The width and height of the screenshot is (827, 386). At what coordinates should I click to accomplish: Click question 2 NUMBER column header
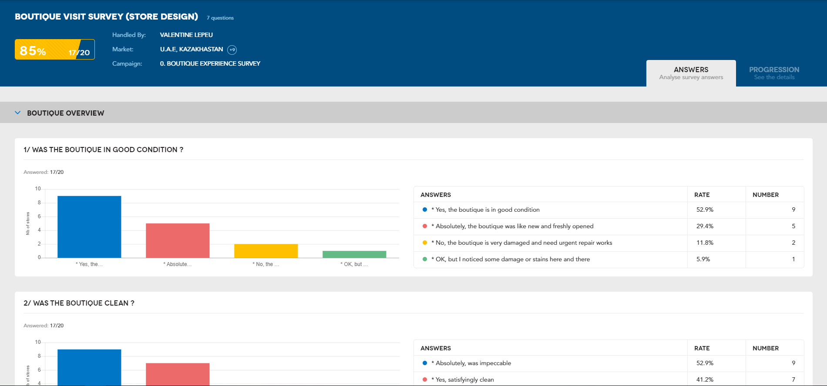(766, 348)
